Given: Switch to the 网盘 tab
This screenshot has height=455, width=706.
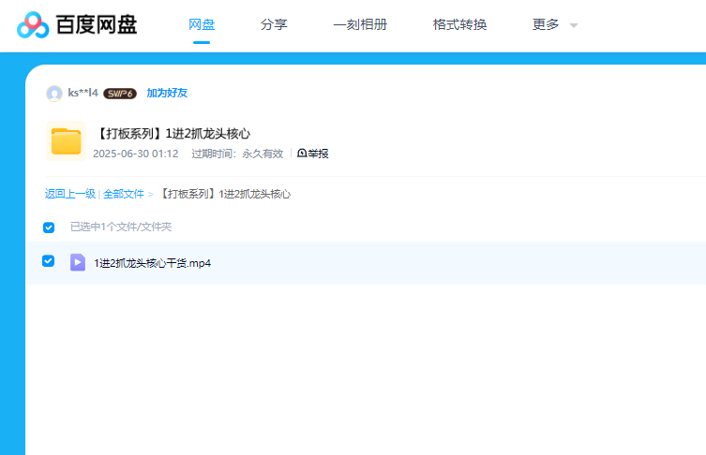Looking at the screenshot, I should 202,25.
